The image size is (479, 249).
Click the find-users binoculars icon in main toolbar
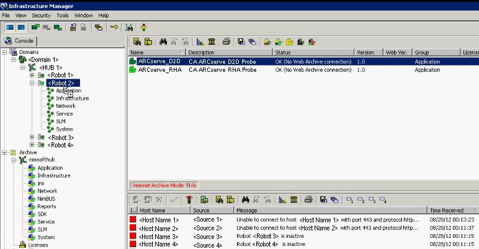coord(129,27)
